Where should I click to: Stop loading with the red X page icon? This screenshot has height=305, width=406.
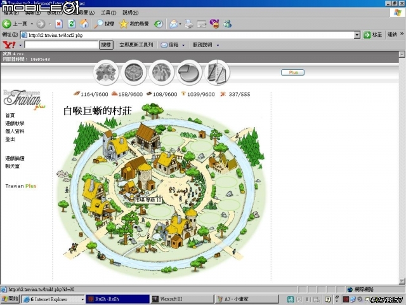pos(59,24)
